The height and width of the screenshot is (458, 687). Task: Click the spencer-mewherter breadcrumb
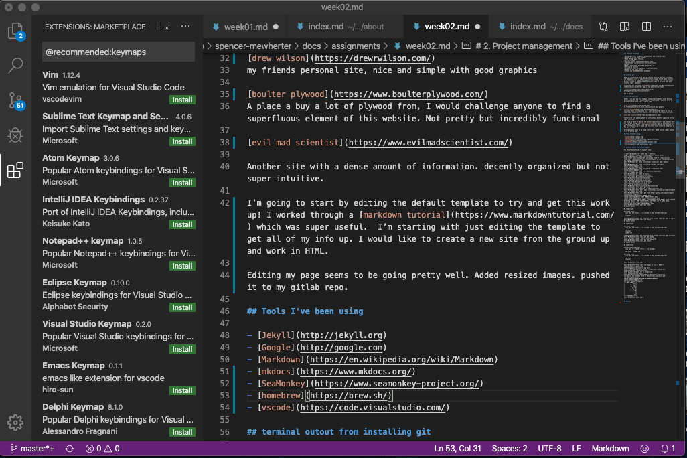click(x=253, y=46)
